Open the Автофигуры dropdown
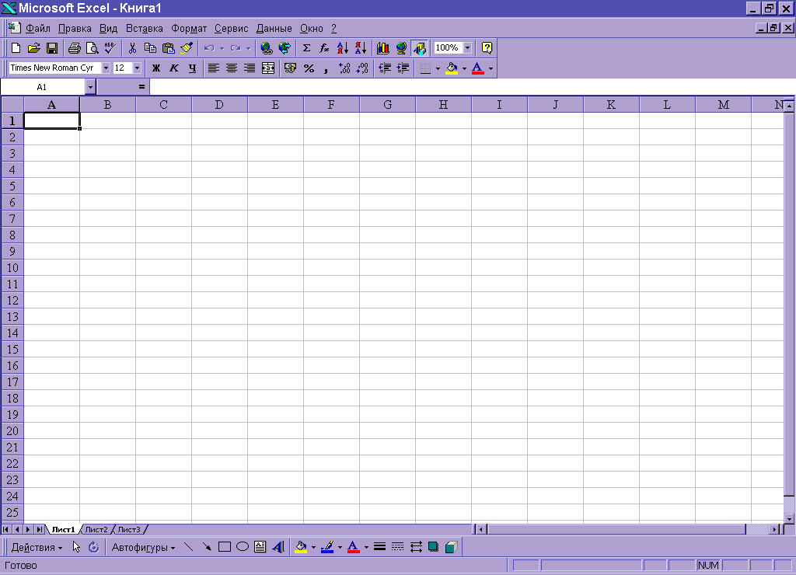This screenshot has width=796, height=575. pyautogui.click(x=143, y=548)
